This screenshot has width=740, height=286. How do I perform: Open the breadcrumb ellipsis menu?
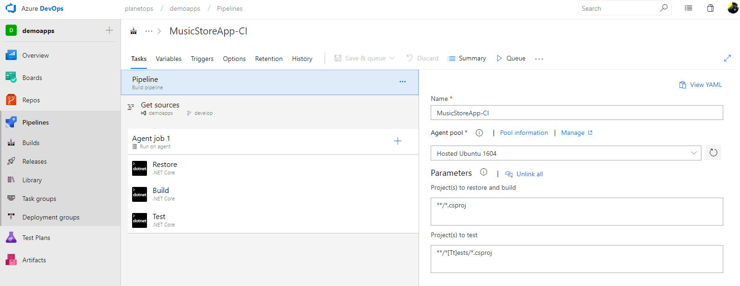(149, 31)
